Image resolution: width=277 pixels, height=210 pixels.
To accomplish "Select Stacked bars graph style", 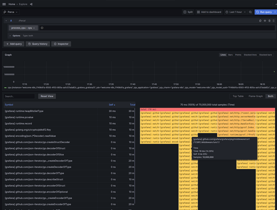I will (x=265, y=55).
